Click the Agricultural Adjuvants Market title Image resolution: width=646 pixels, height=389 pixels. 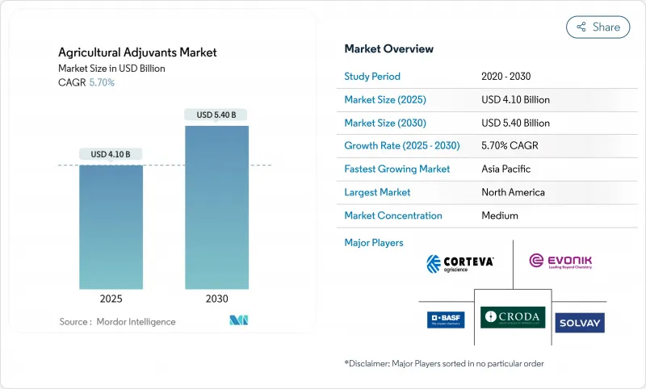coord(137,52)
